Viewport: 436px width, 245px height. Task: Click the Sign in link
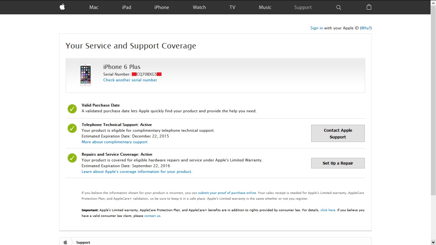pyautogui.click(x=317, y=28)
